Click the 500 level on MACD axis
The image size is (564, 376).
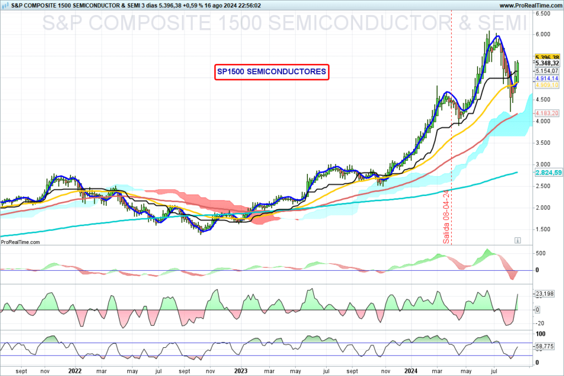click(541, 253)
